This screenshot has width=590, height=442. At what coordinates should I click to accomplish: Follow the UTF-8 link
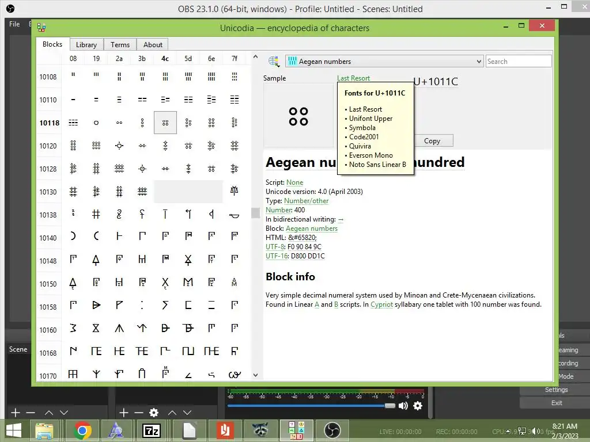pos(275,247)
